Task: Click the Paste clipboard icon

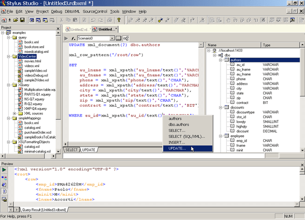Action: (x=75, y=20)
